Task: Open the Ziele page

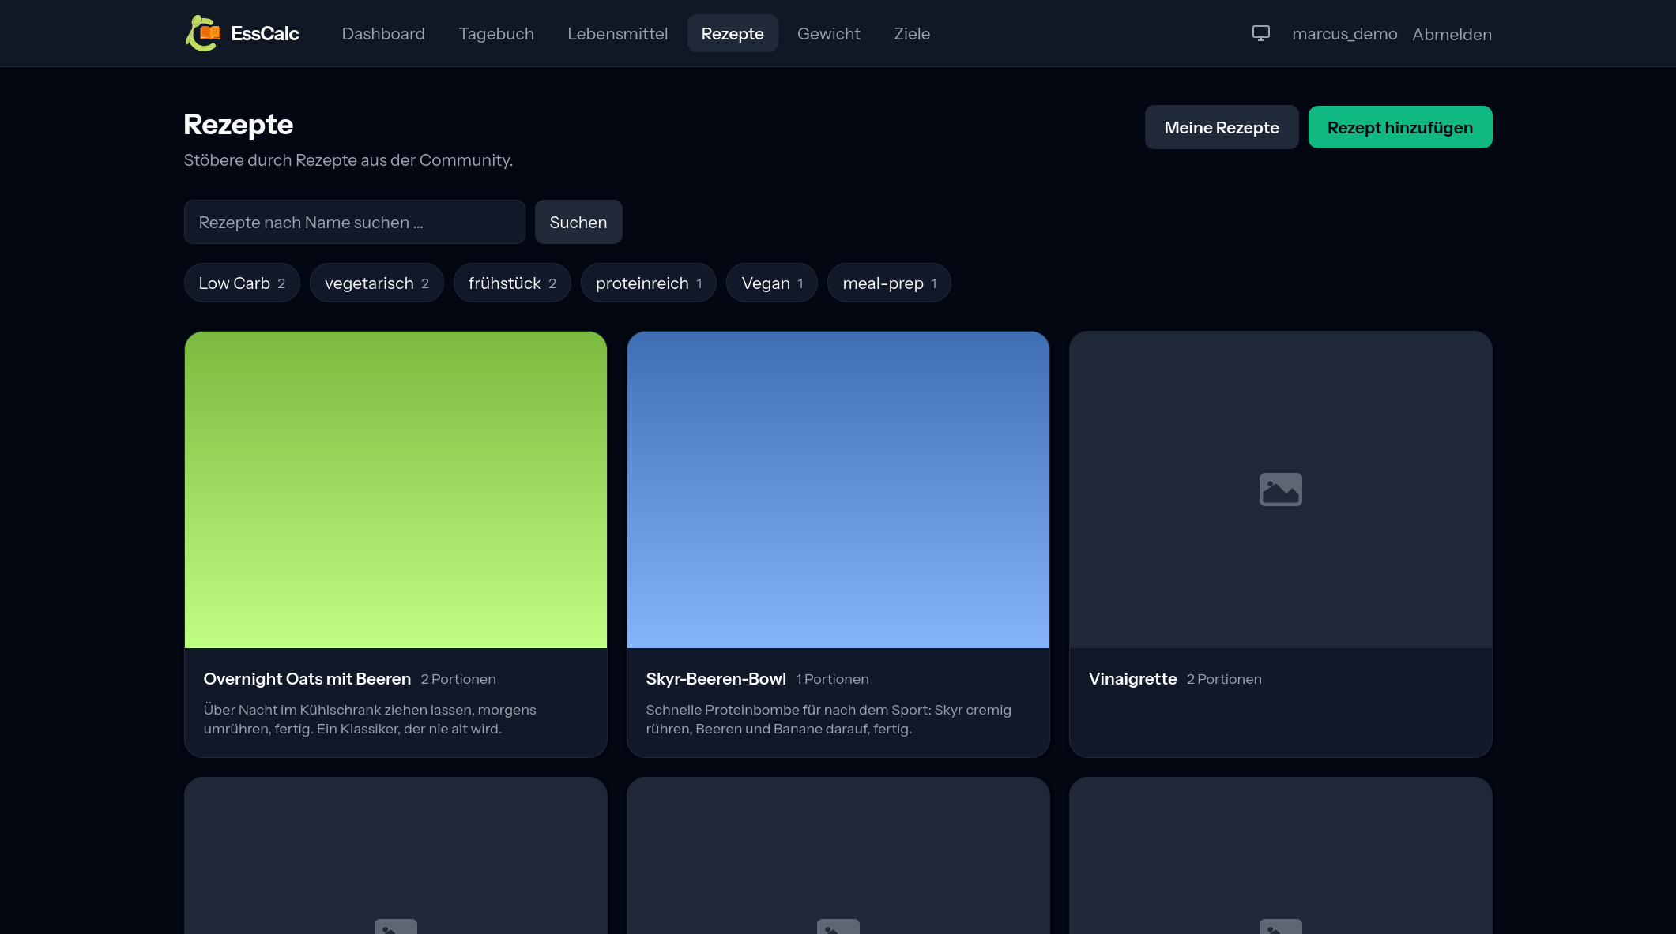Action: (x=912, y=33)
